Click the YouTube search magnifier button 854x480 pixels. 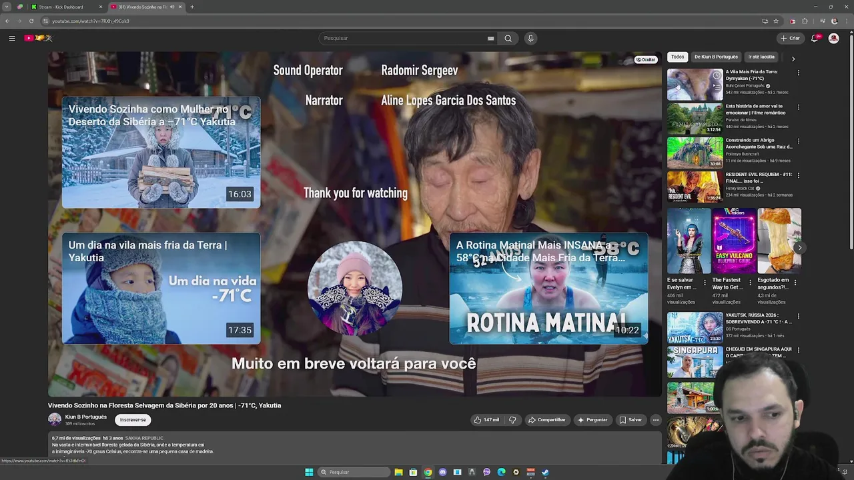pyautogui.click(x=508, y=38)
